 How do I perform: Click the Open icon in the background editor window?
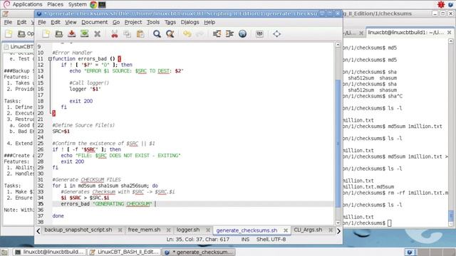click(26, 33)
